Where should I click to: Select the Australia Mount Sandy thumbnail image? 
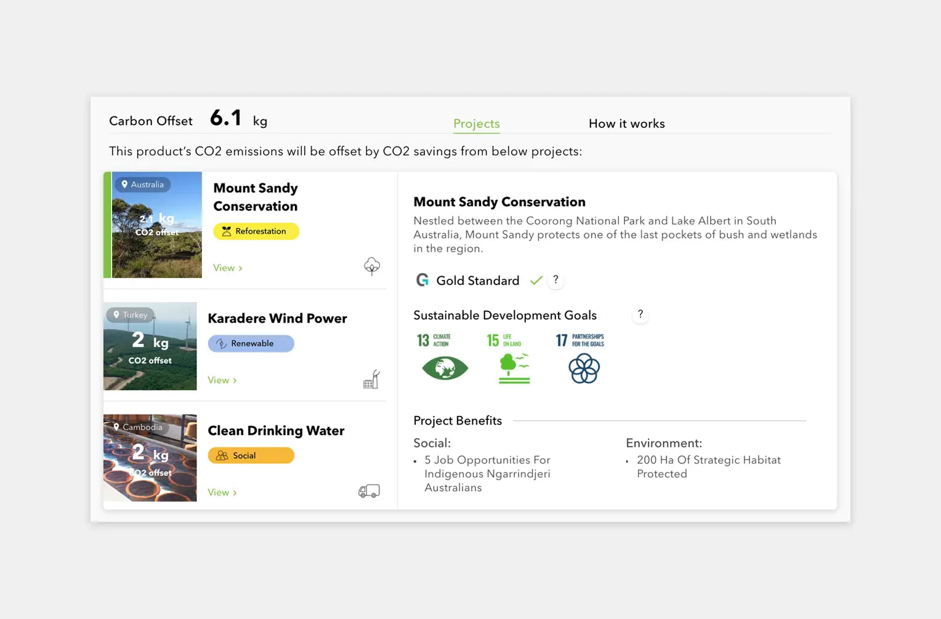156,225
